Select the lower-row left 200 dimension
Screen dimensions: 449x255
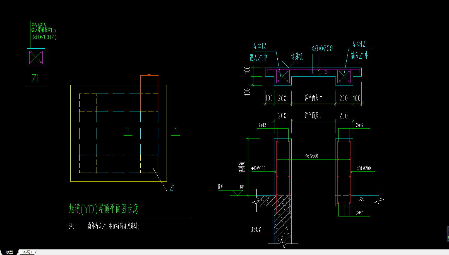[x=282, y=116]
